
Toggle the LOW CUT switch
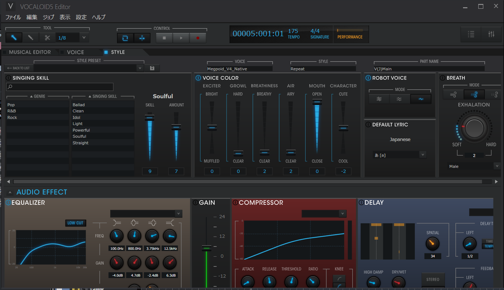coord(75,223)
